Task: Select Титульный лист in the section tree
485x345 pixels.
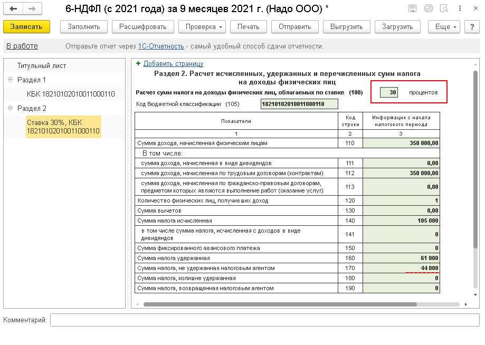Action: click(42, 66)
